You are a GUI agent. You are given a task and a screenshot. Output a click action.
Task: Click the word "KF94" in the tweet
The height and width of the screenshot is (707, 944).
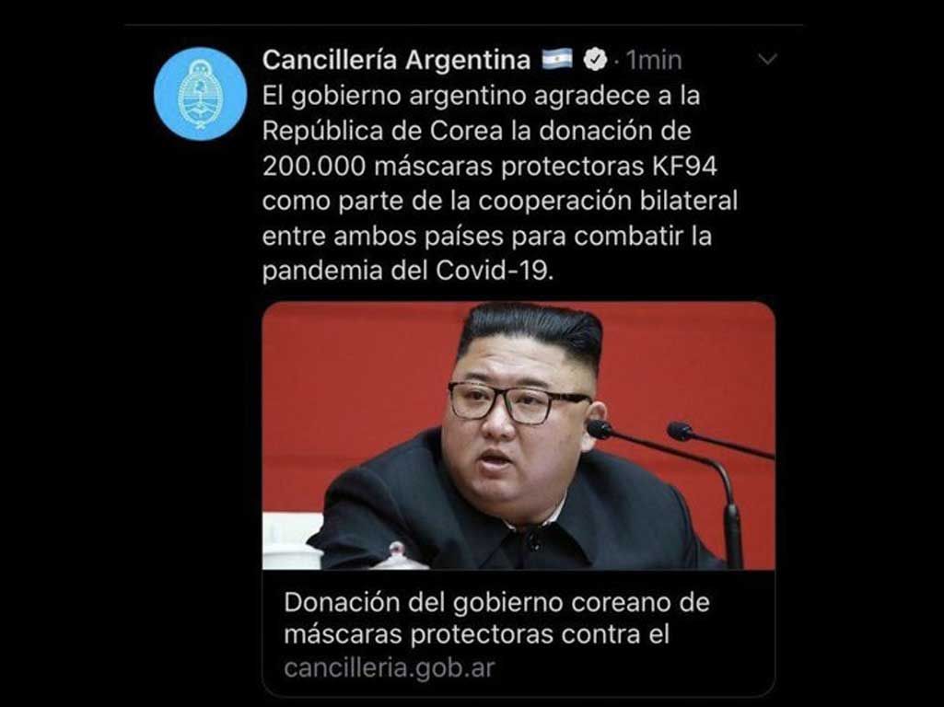(684, 166)
